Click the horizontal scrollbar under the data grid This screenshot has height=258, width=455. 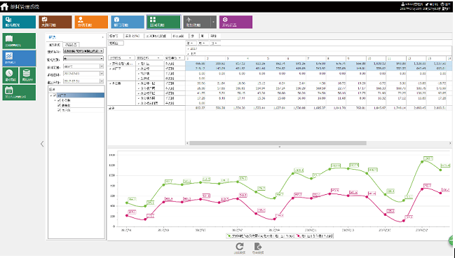278,143
